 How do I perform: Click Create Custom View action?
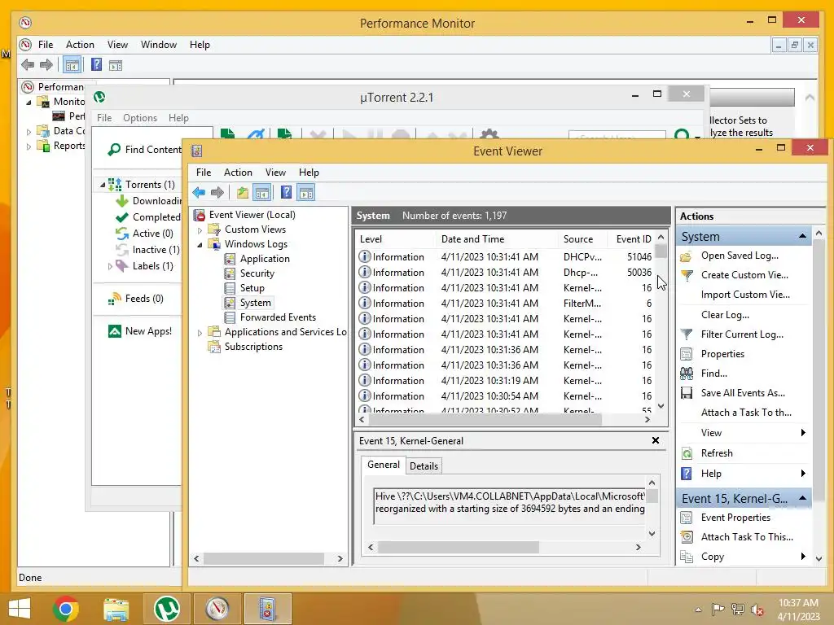pyautogui.click(x=744, y=275)
